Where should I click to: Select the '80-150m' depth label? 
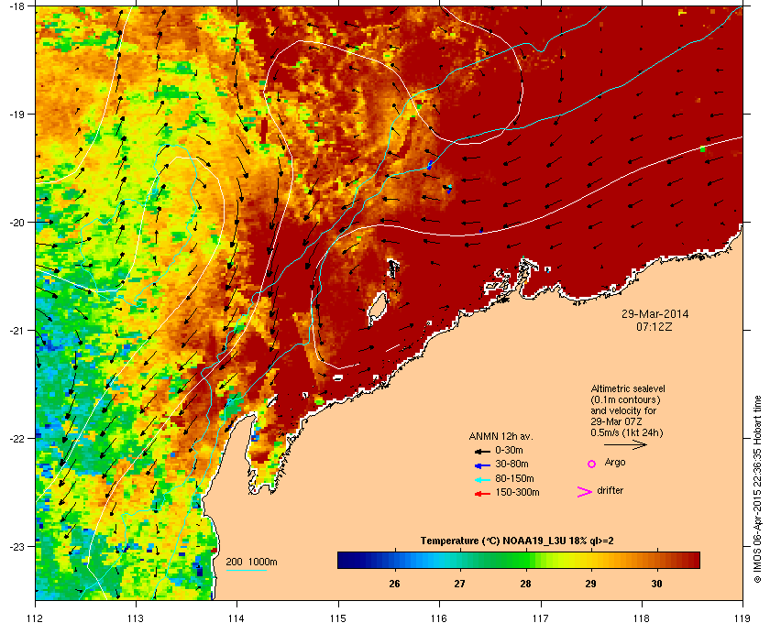pos(514,478)
